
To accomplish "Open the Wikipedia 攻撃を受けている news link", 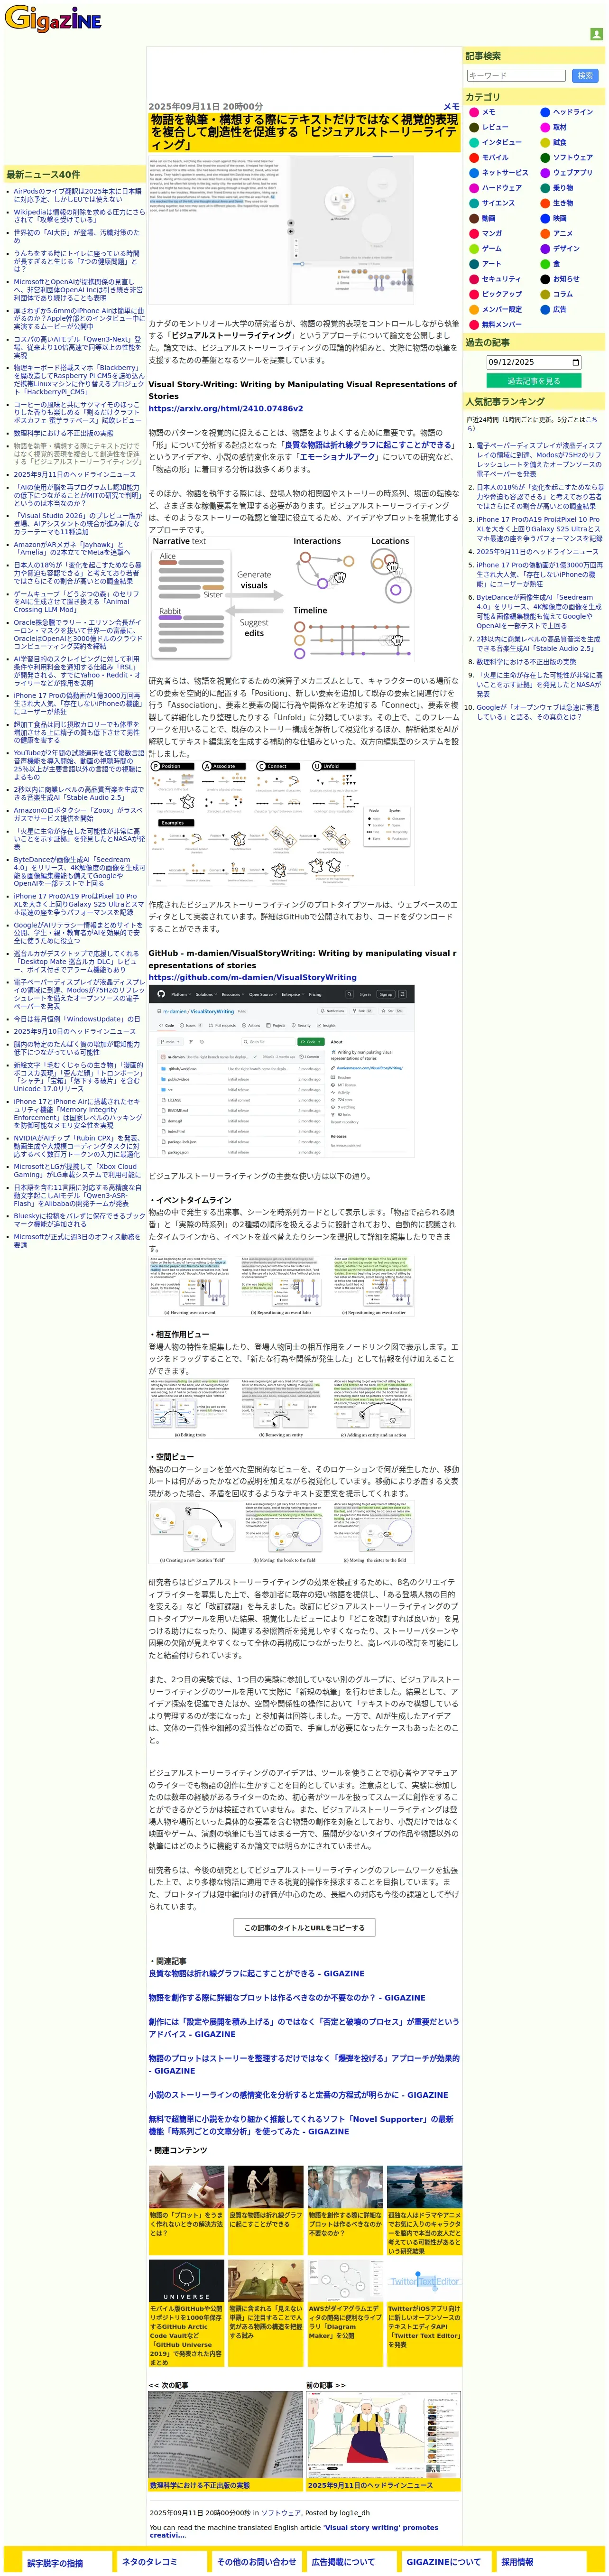I will tap(79, 216).
